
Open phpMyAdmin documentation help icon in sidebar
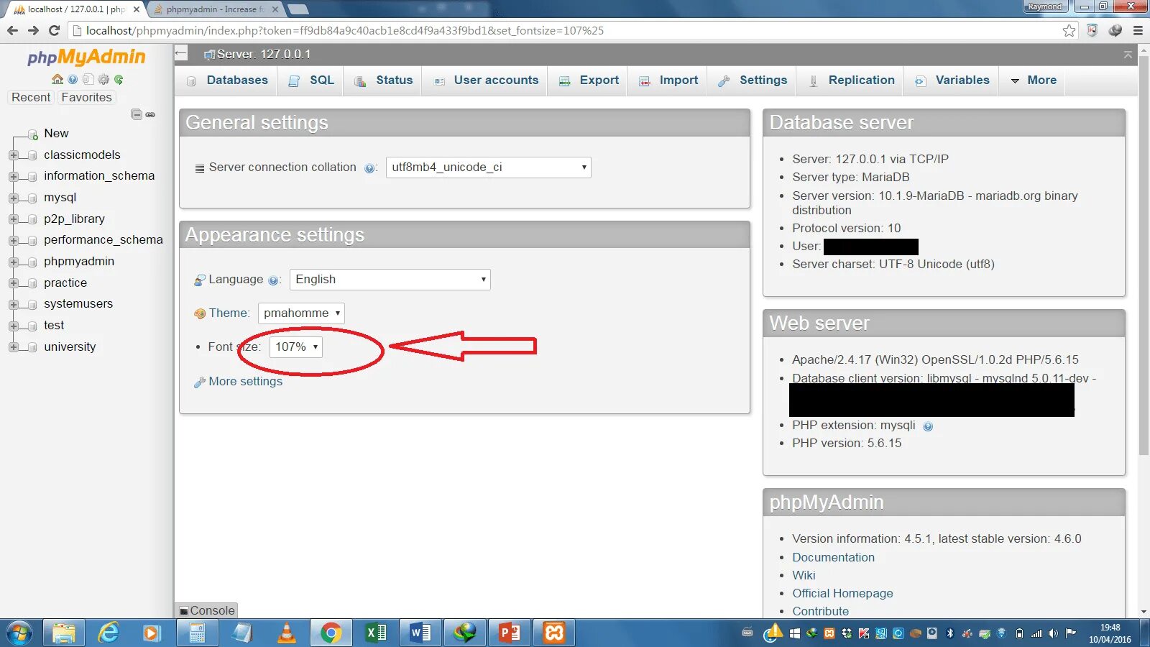point(73,79)
